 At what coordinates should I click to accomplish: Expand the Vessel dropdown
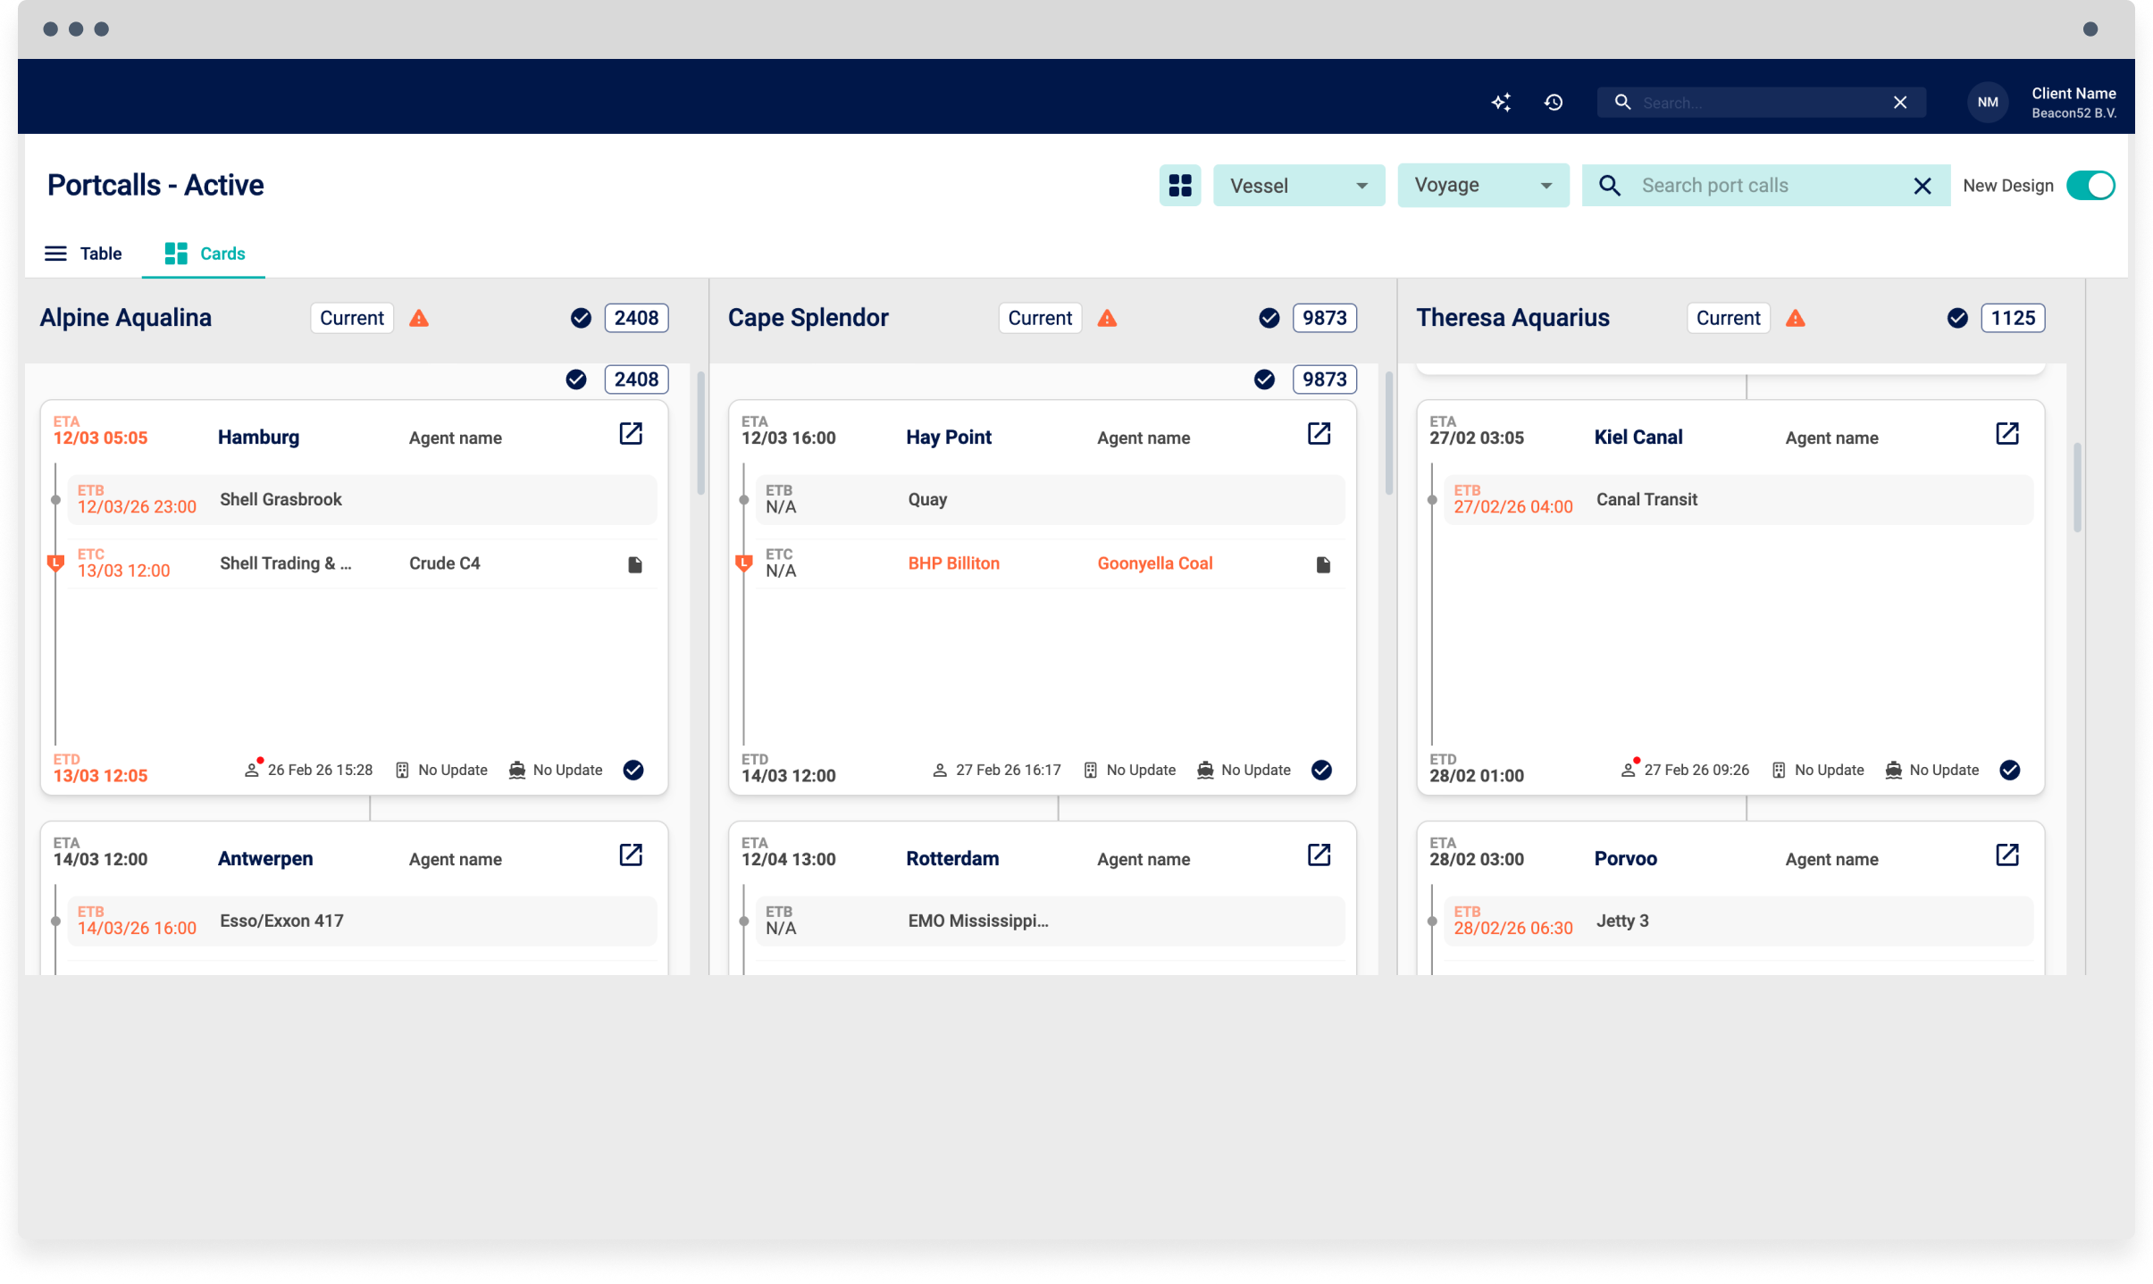(x=1298, y=186)
